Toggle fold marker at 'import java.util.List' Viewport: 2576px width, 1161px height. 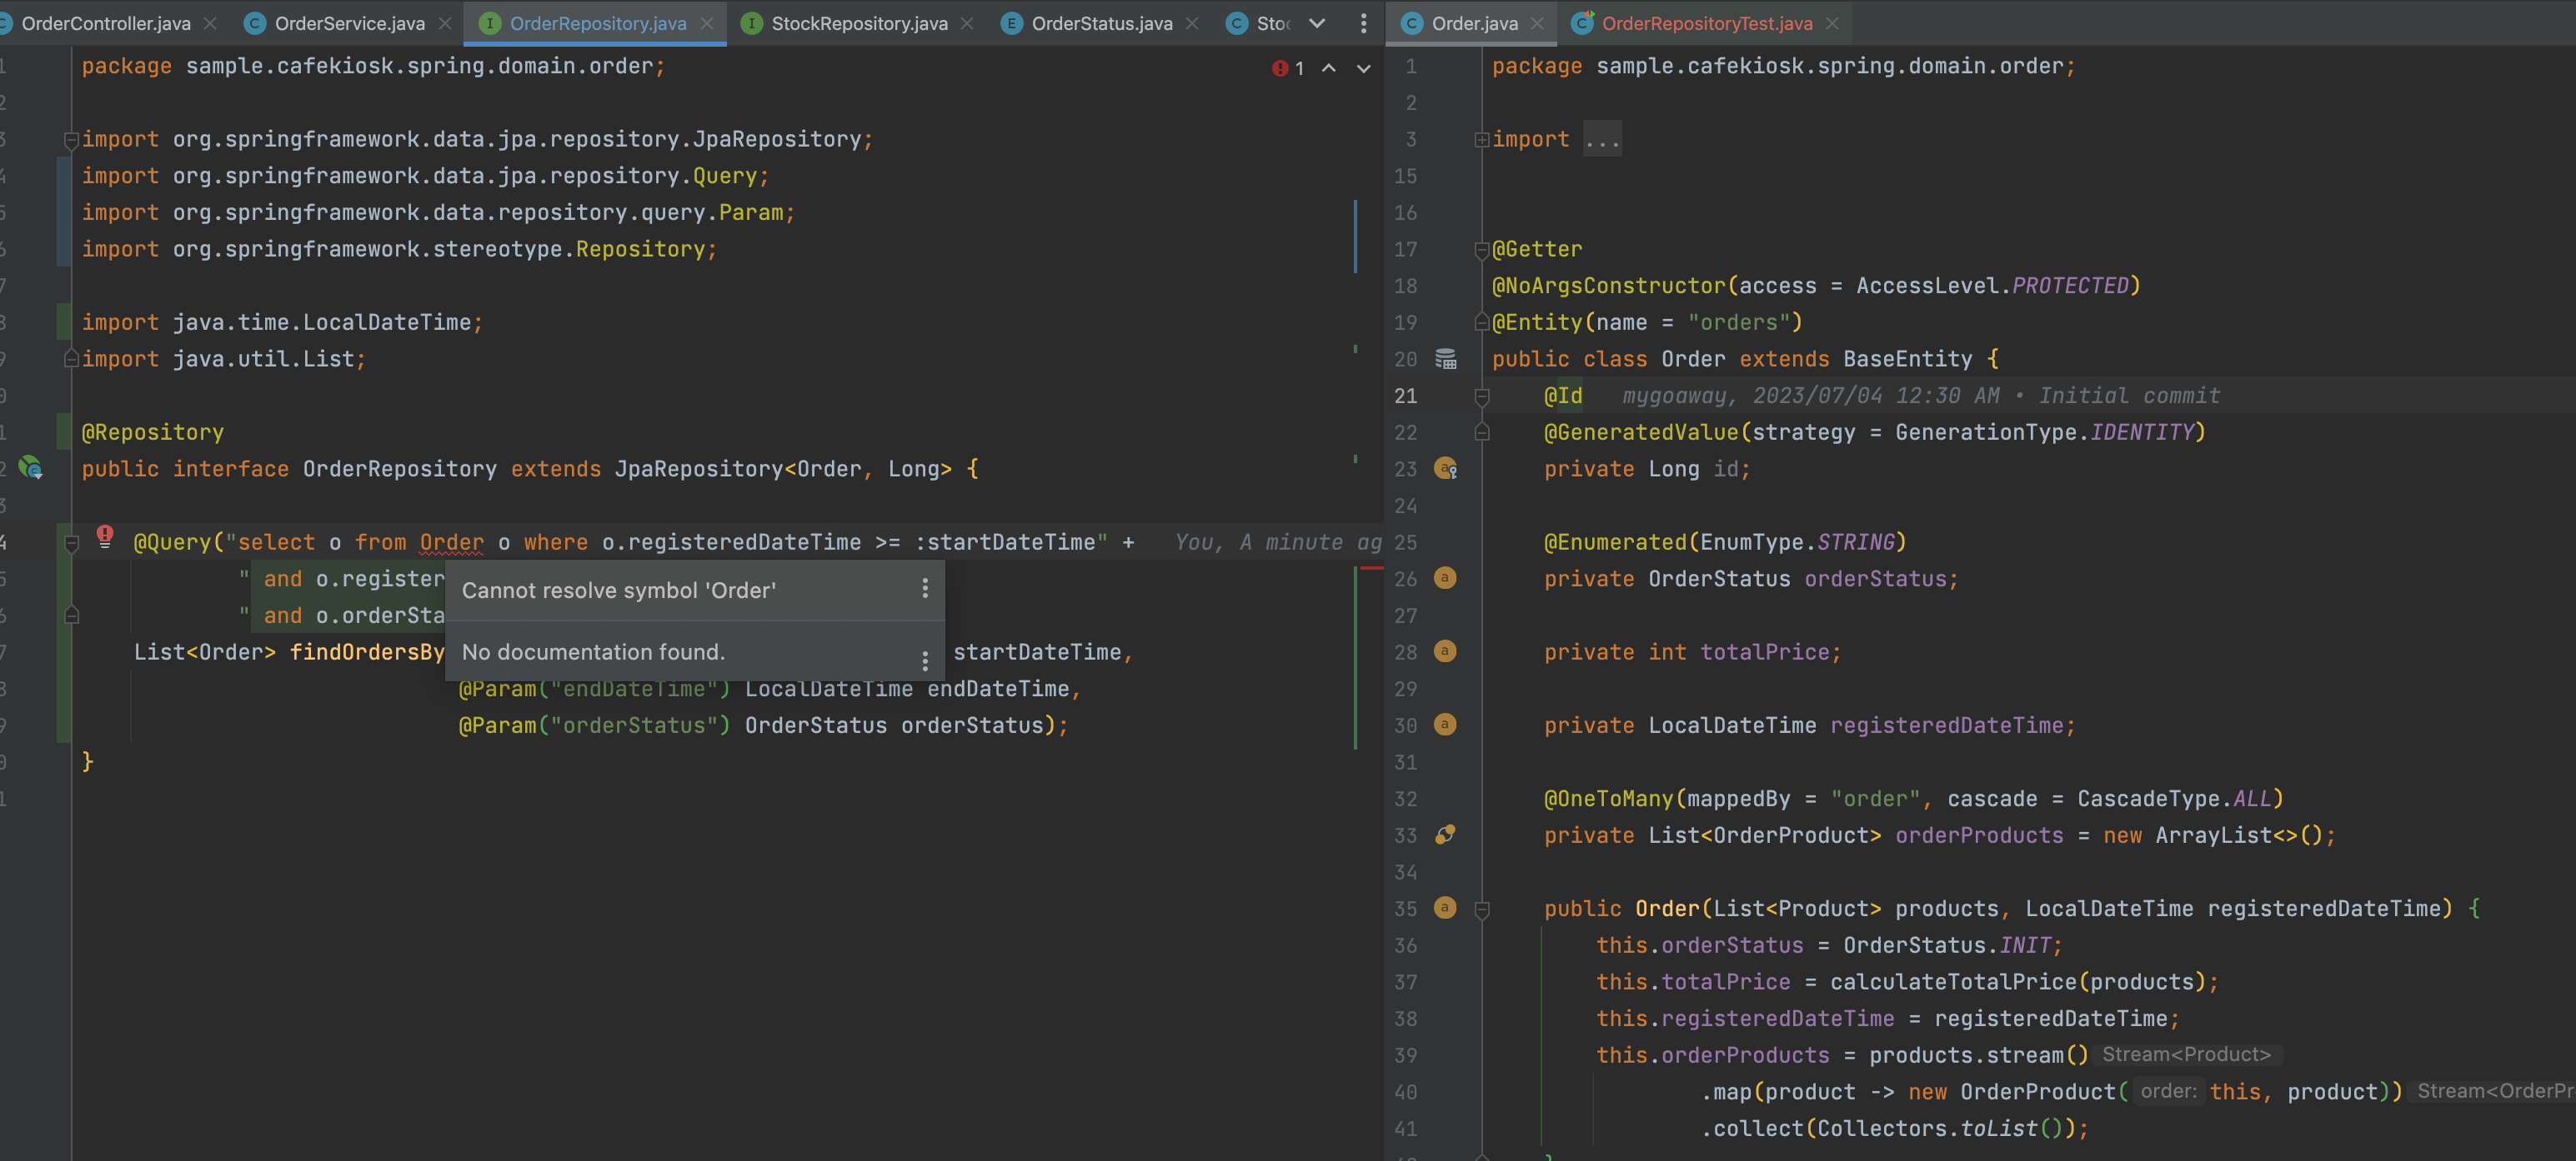click(x=71, y=357)
